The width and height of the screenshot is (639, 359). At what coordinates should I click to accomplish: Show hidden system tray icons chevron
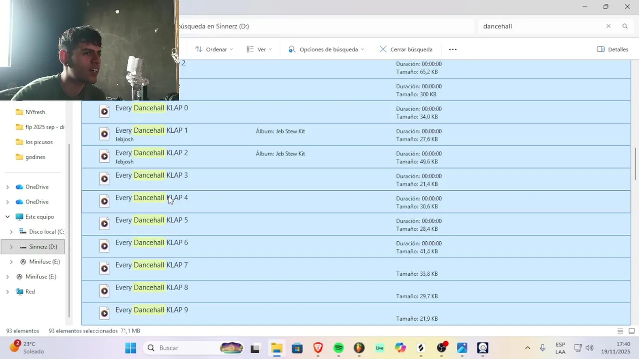tap(527, 348)
